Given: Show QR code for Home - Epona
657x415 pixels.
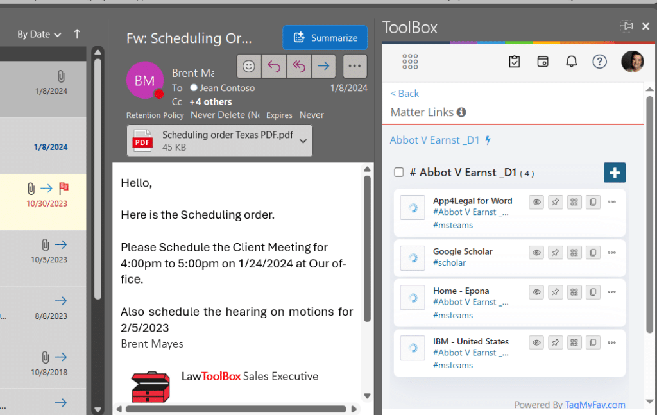Looking at the screenshot, I should click(x=574, y=292).
